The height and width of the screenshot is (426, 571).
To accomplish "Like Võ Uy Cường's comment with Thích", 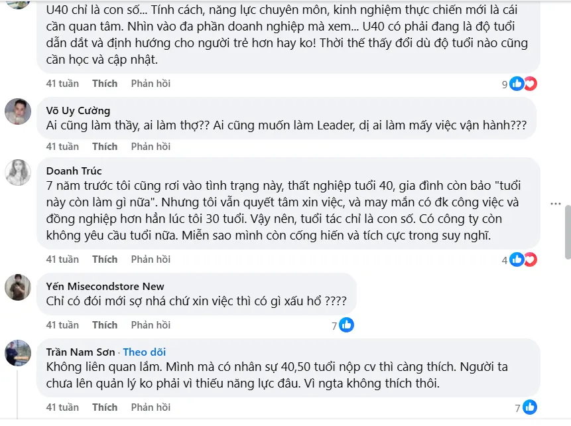I will (x=105, y=146).
